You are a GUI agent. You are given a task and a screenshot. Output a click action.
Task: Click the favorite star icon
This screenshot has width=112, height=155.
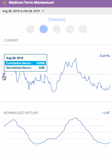(x=5, y=3)
